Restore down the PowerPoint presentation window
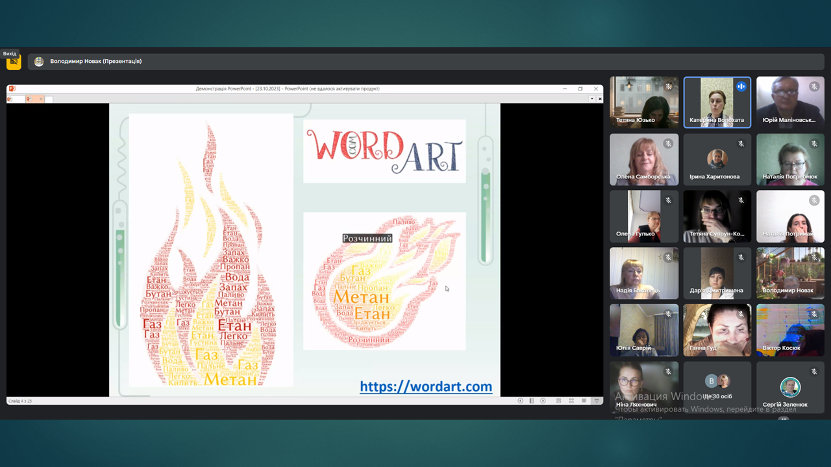Image resolution: width=831 pixels, height=467 pixels. coord(580,89)
